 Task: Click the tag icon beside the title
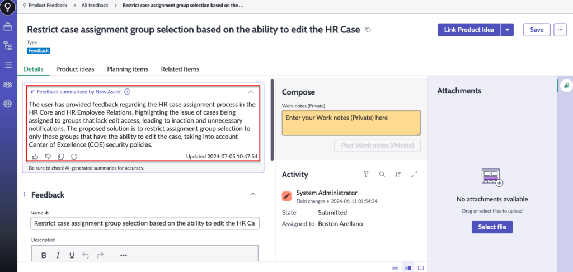click(x=368, y=30)
